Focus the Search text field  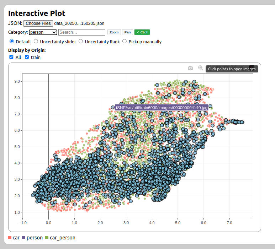[x=82, y=32]
